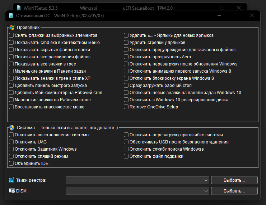The height and width of the screenshot is (205, 266).
Task: Enable Отключить анимацию первого запуска Windows 8
Action: tap(126, 71)
